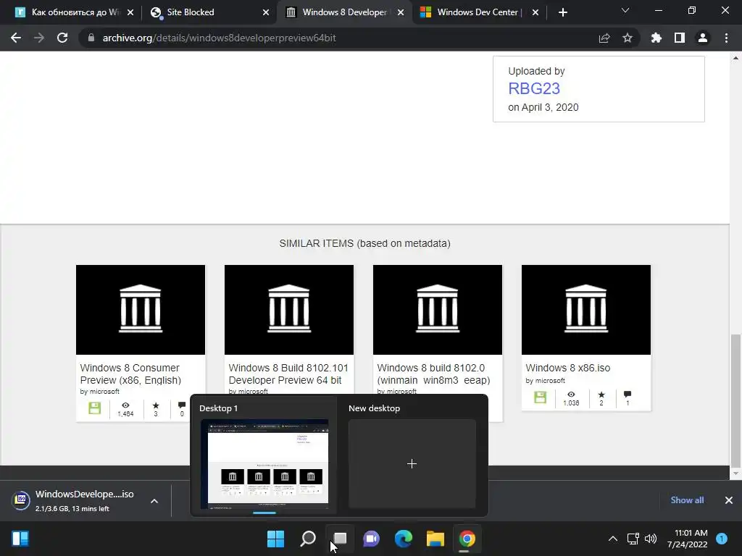
Task: Close the downloads bar
Action: click(729, 500)
